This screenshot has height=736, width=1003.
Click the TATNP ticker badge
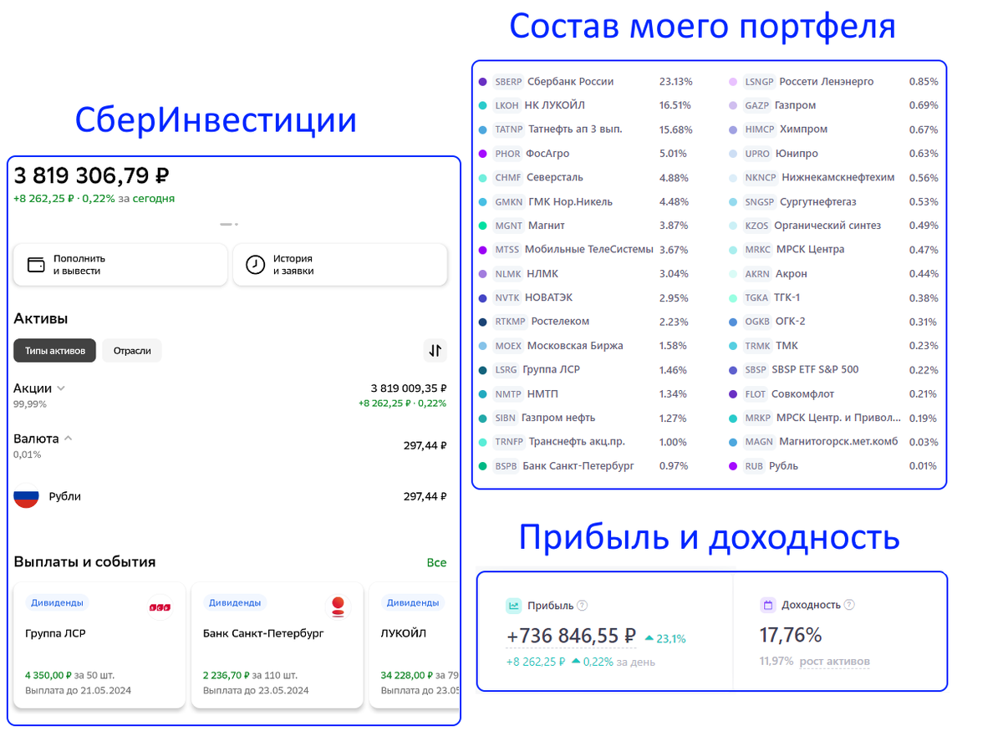(508, 129)
